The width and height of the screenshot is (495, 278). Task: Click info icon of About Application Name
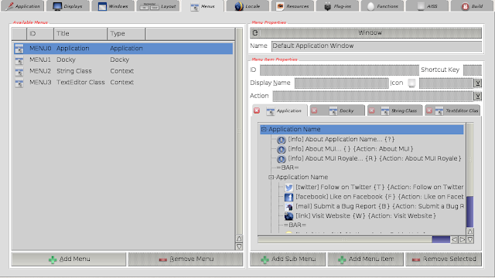click(281, 140)
